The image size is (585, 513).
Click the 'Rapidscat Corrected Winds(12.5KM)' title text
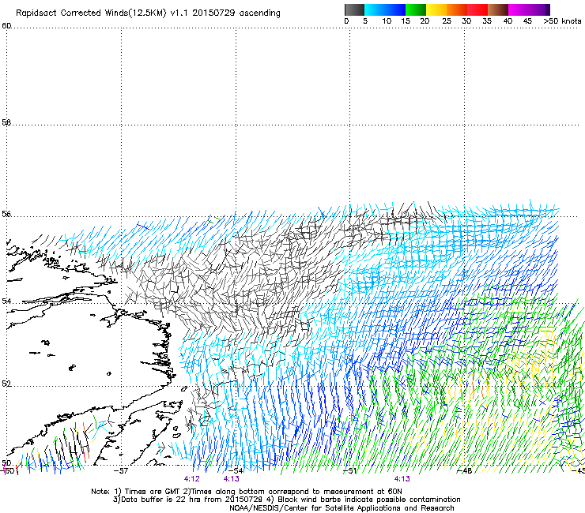tap(91, 13)
